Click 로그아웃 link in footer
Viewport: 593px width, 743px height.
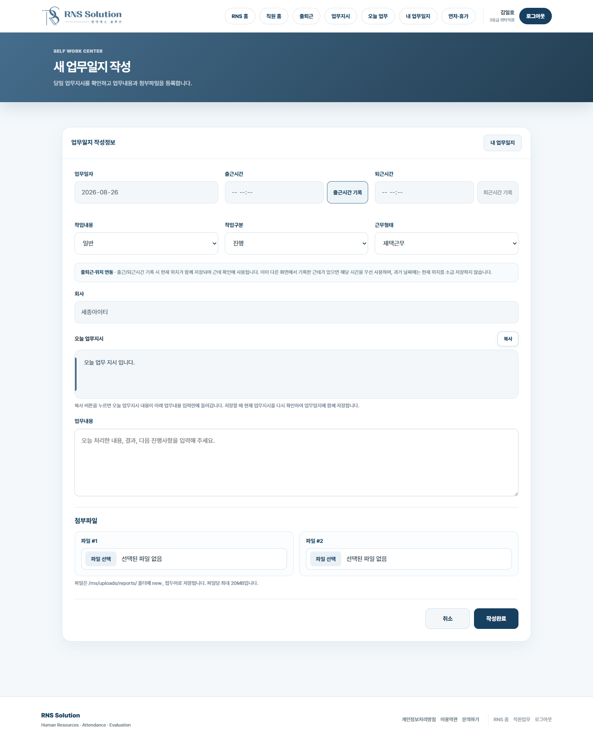click(543, 720)
